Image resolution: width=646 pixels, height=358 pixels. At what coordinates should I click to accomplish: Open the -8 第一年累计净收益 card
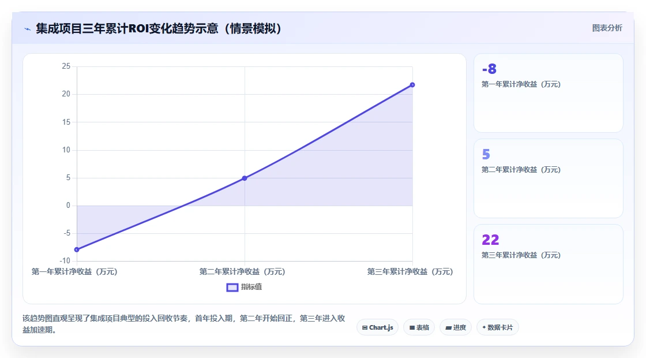tap(549, 93)
